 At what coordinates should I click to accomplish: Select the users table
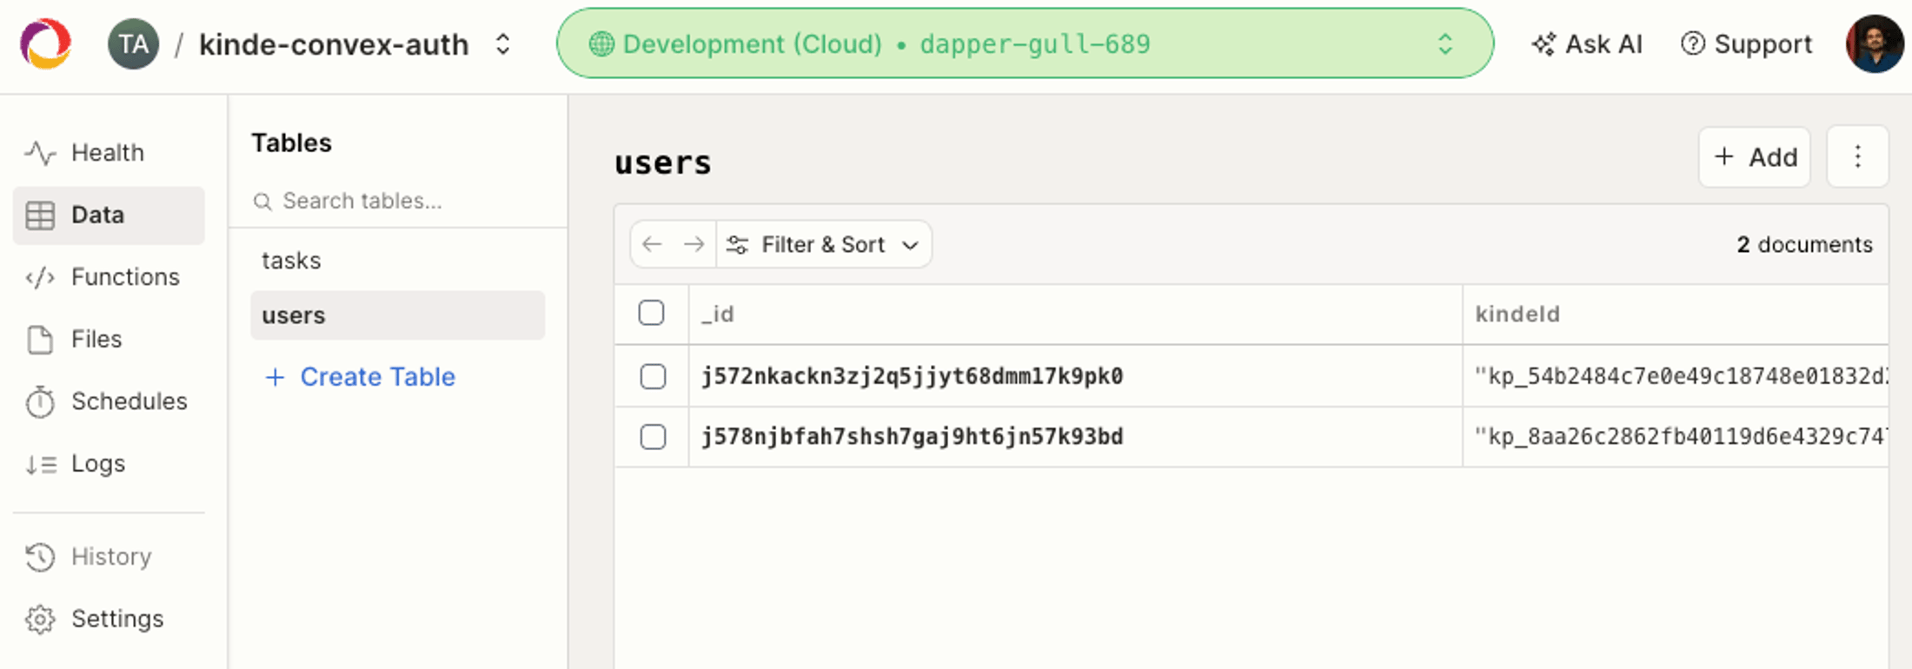(x=397, y=315)
